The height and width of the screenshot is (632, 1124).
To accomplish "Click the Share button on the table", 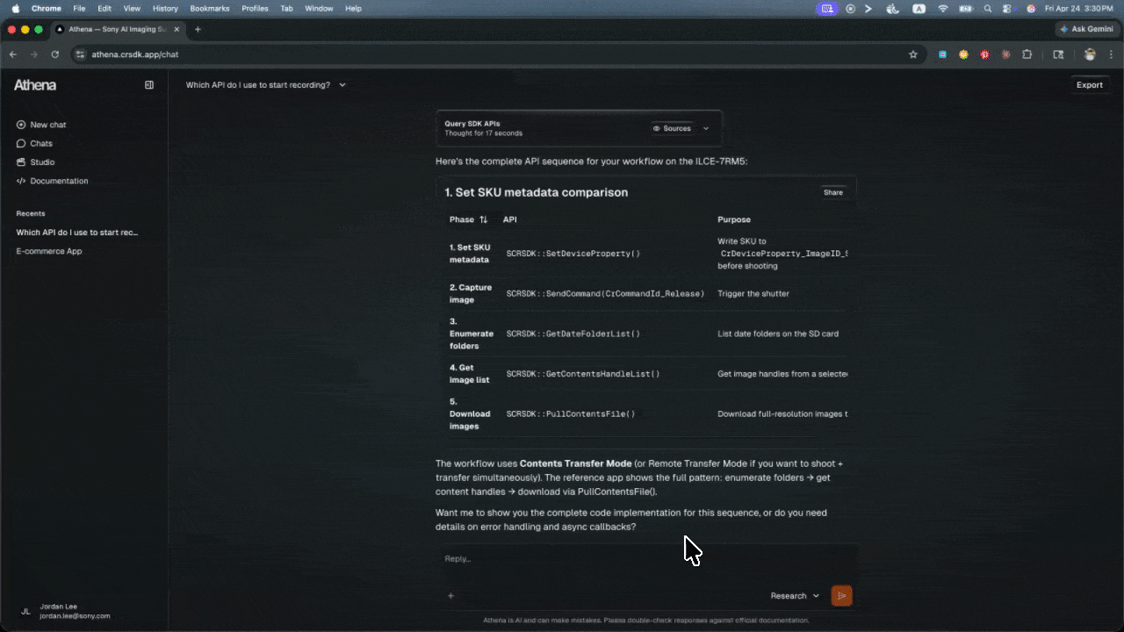I will (x=833, y=192).
